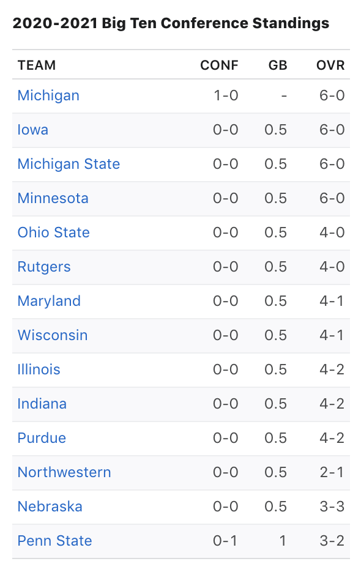Click the Big Ten Conference Standings heading
The width and height of the screenshot is (361, 564).
[171, 23]
